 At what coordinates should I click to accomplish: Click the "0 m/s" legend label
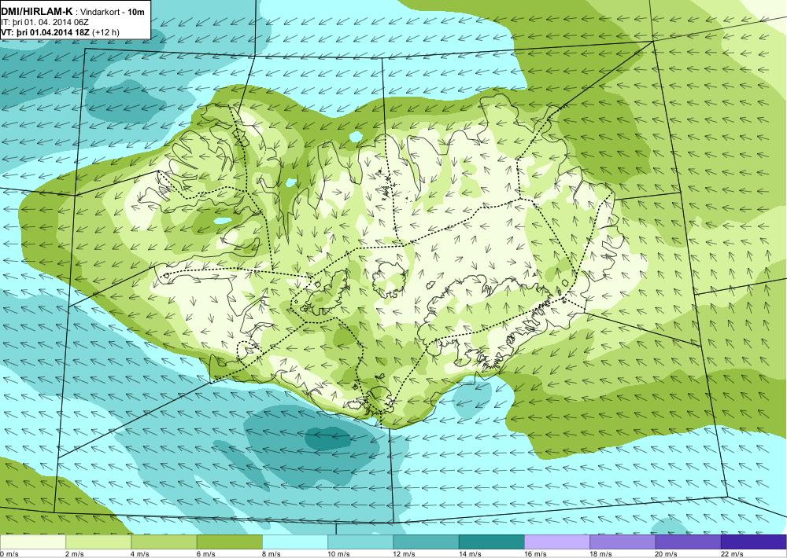pos(9,554)
